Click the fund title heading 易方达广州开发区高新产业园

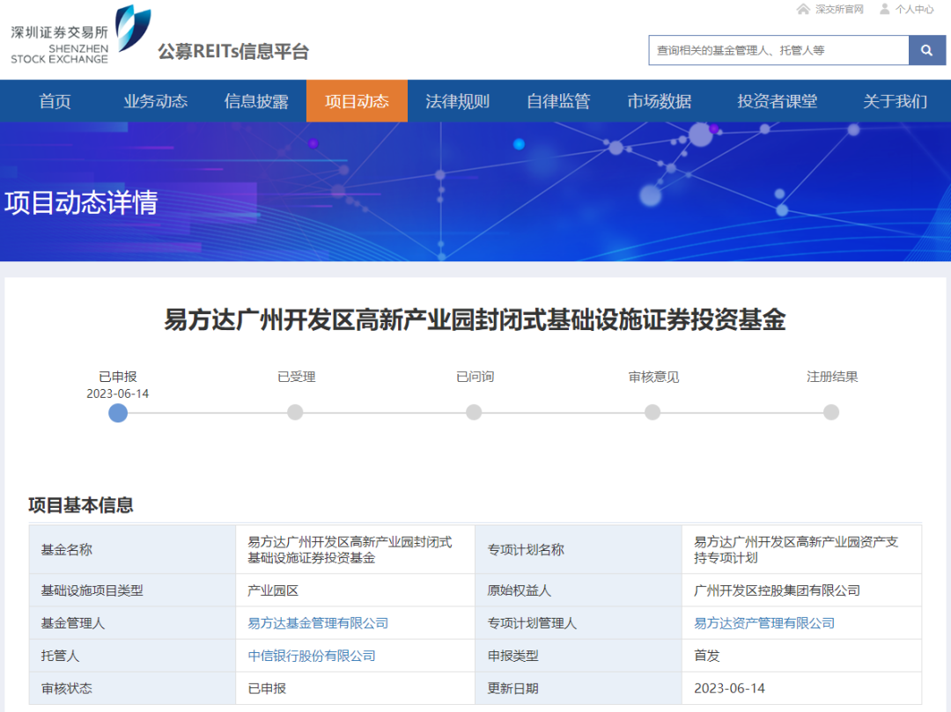(x=475, y=320)
